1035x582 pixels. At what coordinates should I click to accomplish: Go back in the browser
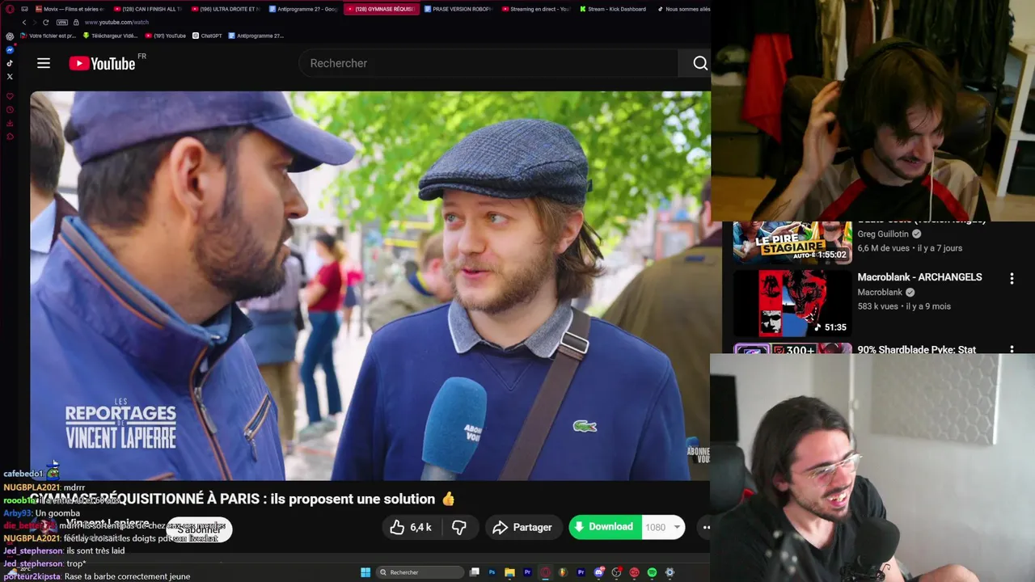click(x=24, y=23)
